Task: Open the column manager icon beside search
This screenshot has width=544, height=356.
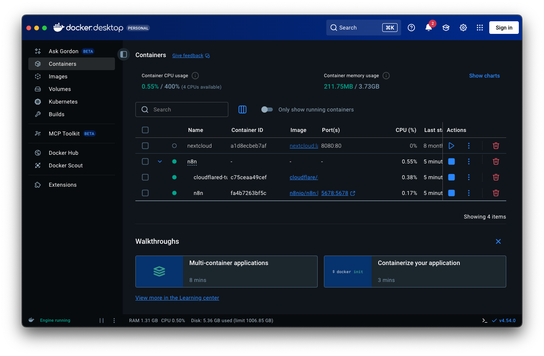Action: click(242, 109)
